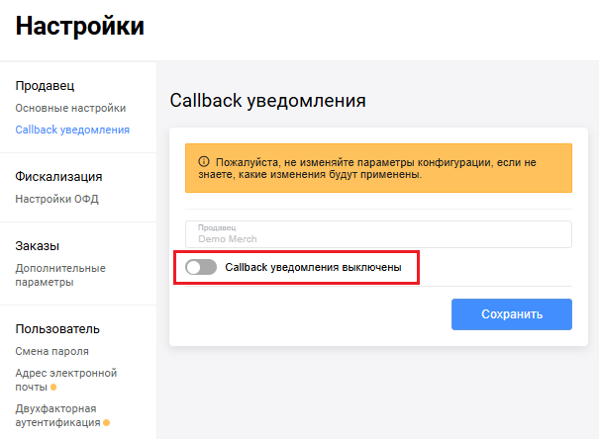This screenshot has width=599, height=439.
Task: Select Callback уведомления in the sidebar
Action: click(72, 130)
